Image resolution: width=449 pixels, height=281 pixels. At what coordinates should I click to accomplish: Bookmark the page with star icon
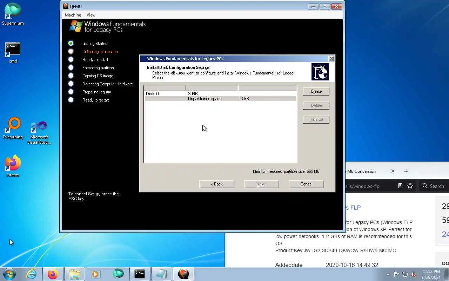410,186
